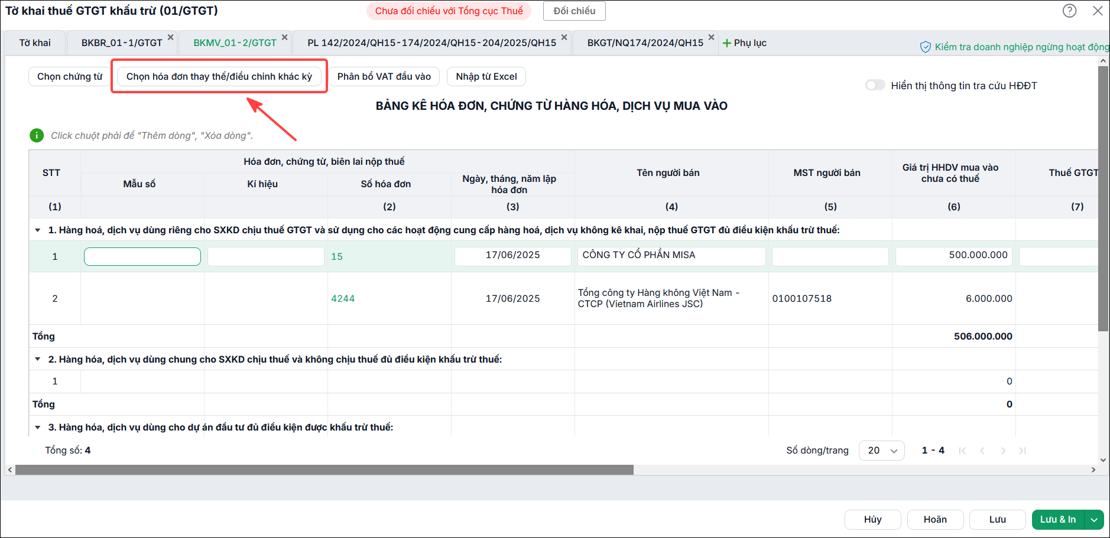This screenshot has height=538, width=1110.
Task: Open the Lưu & In dropdown arrow
Action: click(1094, 520)
